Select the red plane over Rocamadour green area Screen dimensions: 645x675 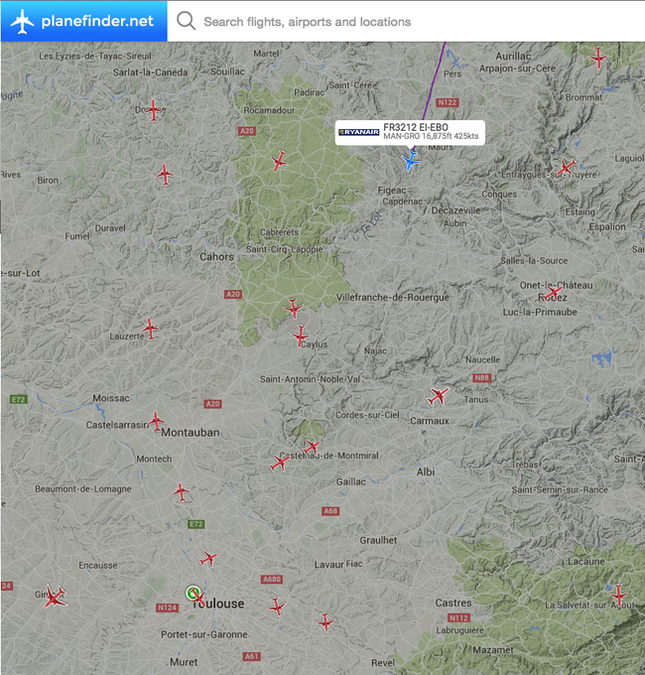pyautogui.click(x=279, y=162)
